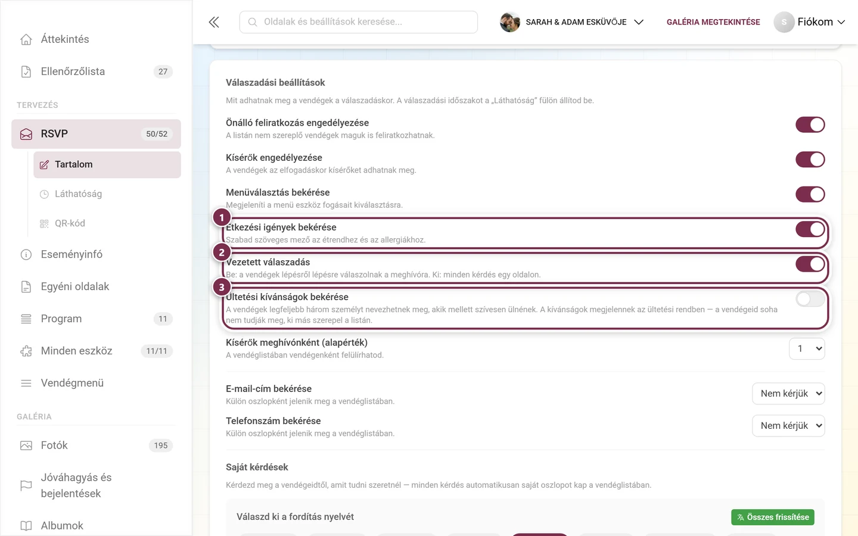Go to Láthatóság submenu item

point(107,194)
